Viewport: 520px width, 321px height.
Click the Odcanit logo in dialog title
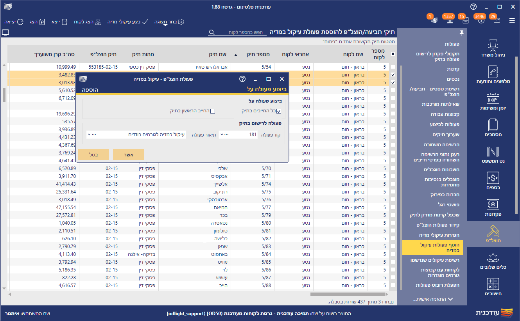(83, 79)
